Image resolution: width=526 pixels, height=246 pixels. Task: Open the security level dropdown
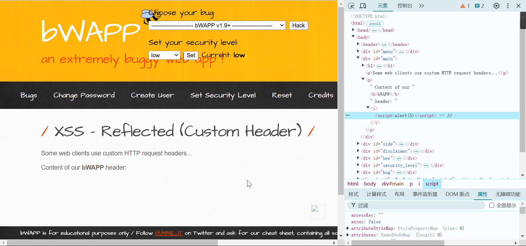pyautogui.click(x=164, y=55)
